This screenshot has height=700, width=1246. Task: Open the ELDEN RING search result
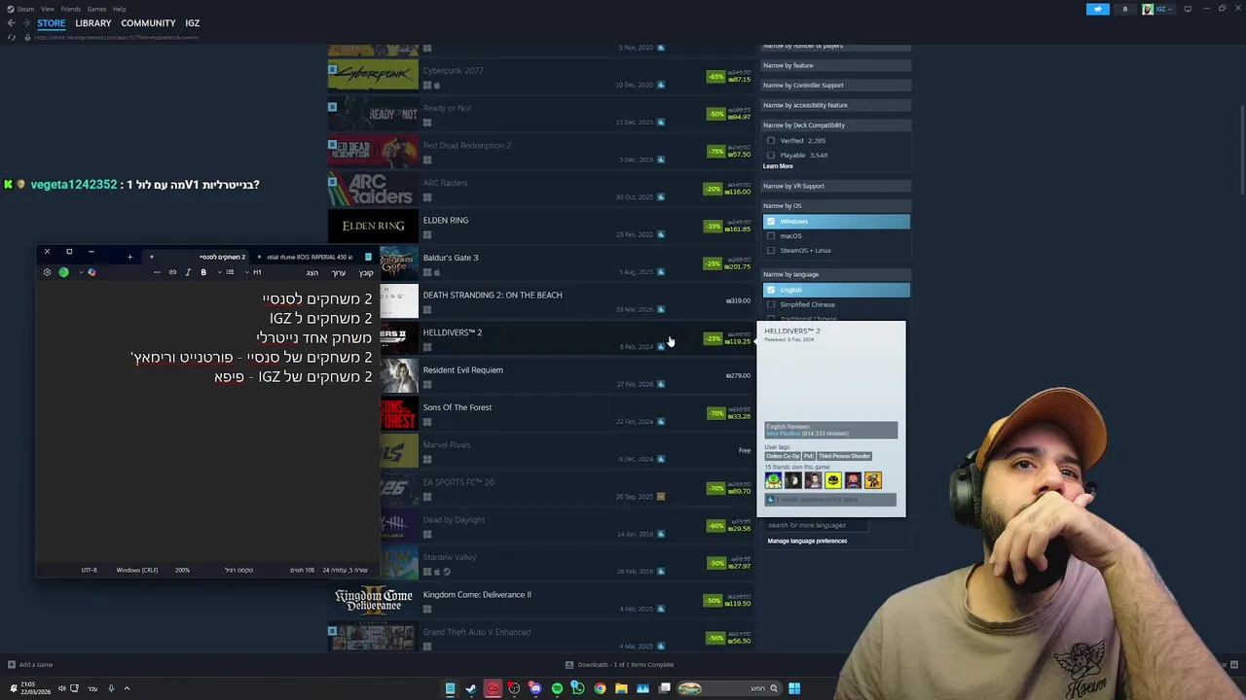click(x=540, y=227)
